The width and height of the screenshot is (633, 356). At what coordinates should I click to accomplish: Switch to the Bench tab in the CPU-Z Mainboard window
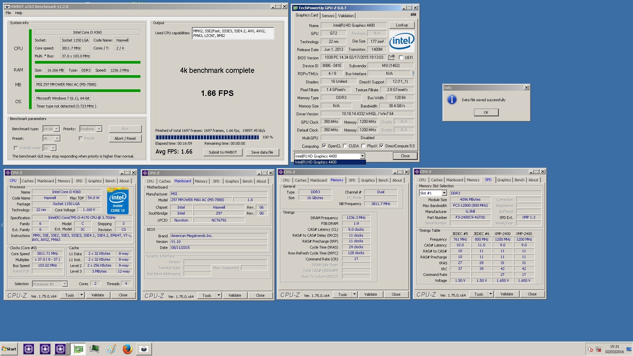click(x=248, y=181)
